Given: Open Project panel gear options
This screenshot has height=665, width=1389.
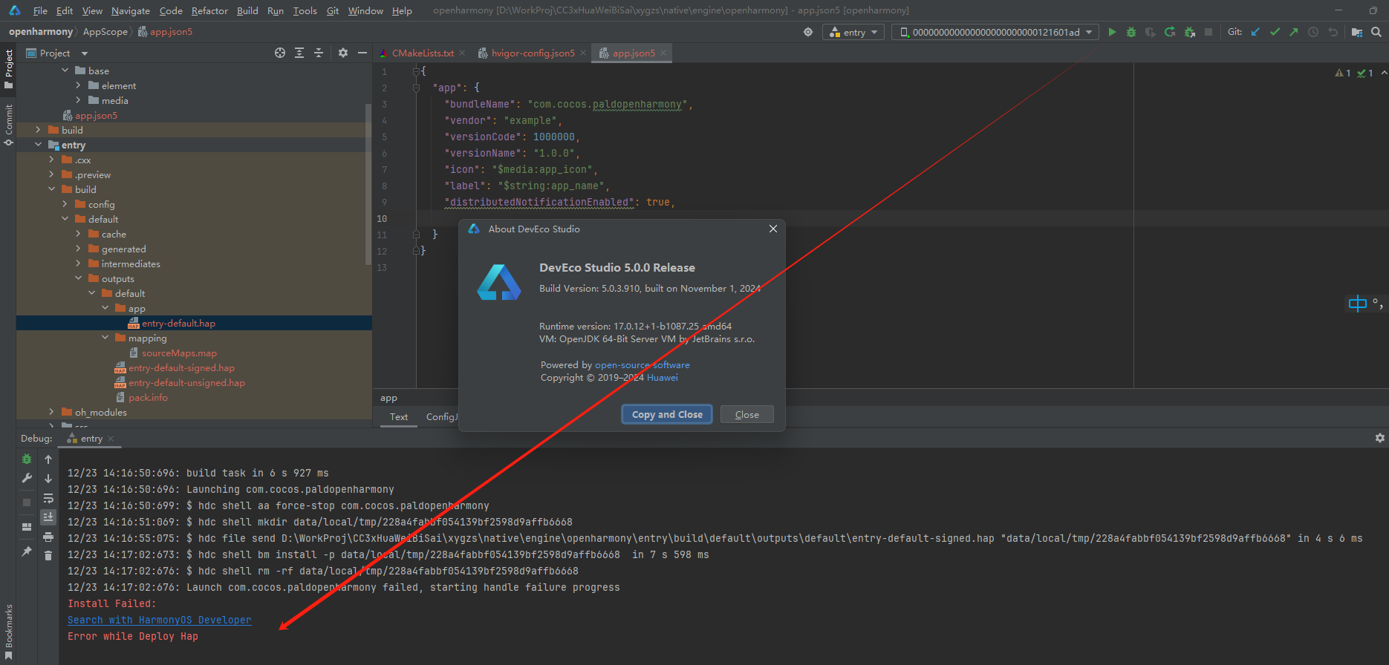Looking at the screenshot, I should point(343,53).
